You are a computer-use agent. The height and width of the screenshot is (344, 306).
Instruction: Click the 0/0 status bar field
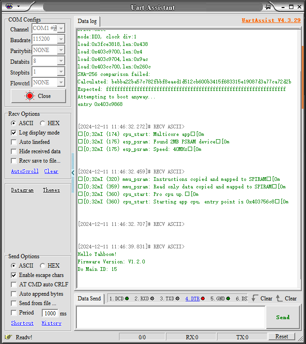point(142,337)
